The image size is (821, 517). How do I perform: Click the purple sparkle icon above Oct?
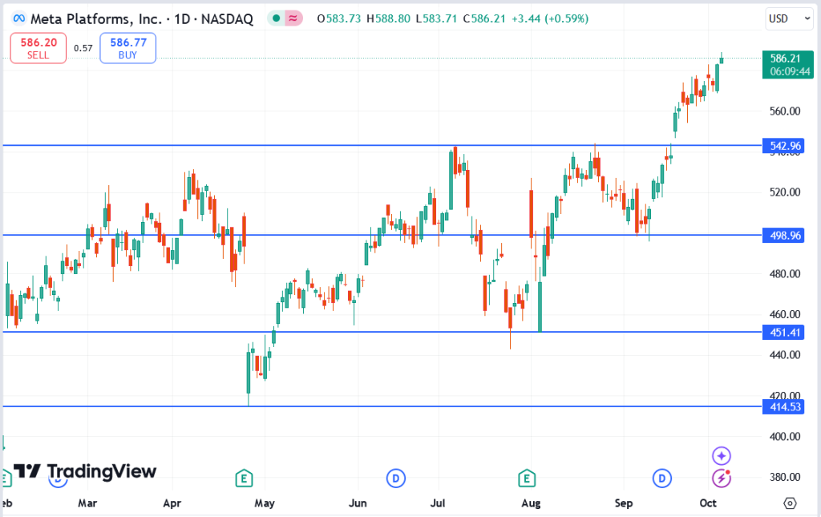click(x=722, y=456)
